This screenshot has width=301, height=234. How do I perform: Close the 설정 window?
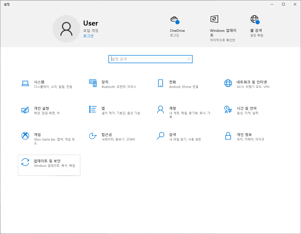(295, 4)
